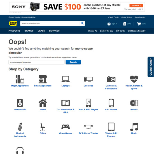Click the blue Search button
This screenshot has width=154, height=154.
click(73, 62)
